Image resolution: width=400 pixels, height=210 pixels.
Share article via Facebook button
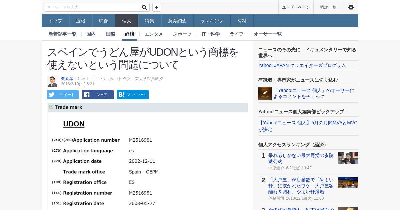pos(98,95)
